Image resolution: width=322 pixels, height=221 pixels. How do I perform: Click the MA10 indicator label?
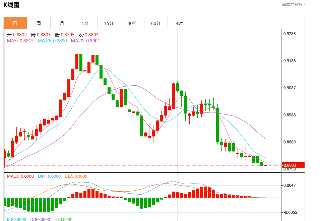point(52,41)
